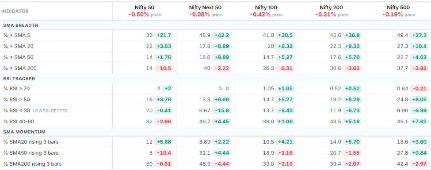
Task: Select the RSI TRACKER section heading
Action: [x=19, y=79]
